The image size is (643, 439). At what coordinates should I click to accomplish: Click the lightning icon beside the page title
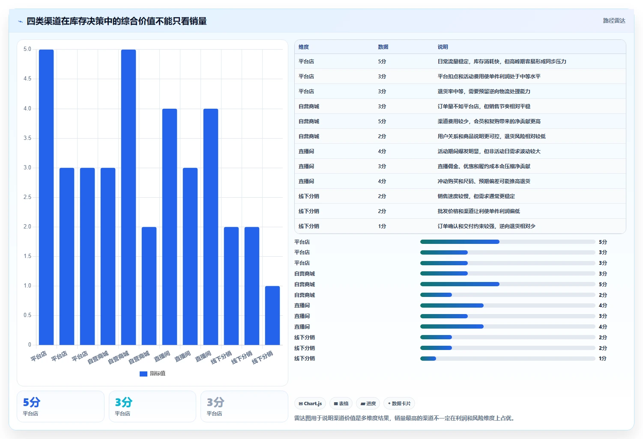tap(20, 21)
